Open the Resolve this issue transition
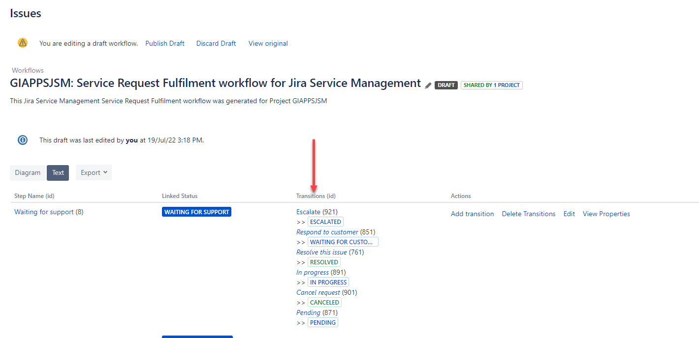The image size is (699, 338). [321, 252]
